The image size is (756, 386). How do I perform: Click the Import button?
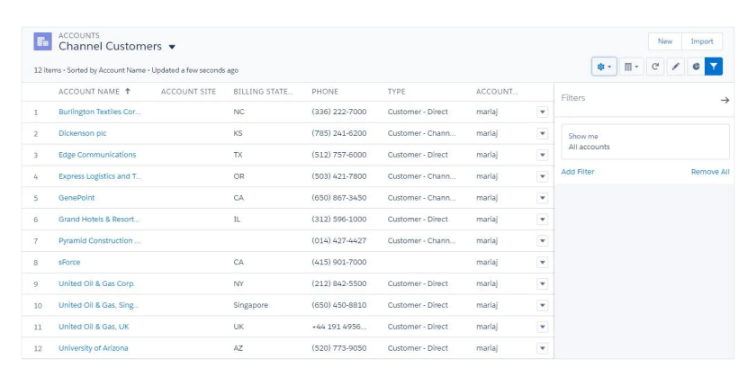pos(701,41)
